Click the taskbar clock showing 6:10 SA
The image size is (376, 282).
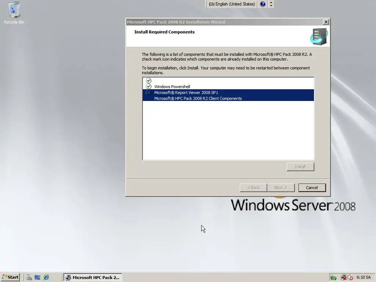coord(364,278)
